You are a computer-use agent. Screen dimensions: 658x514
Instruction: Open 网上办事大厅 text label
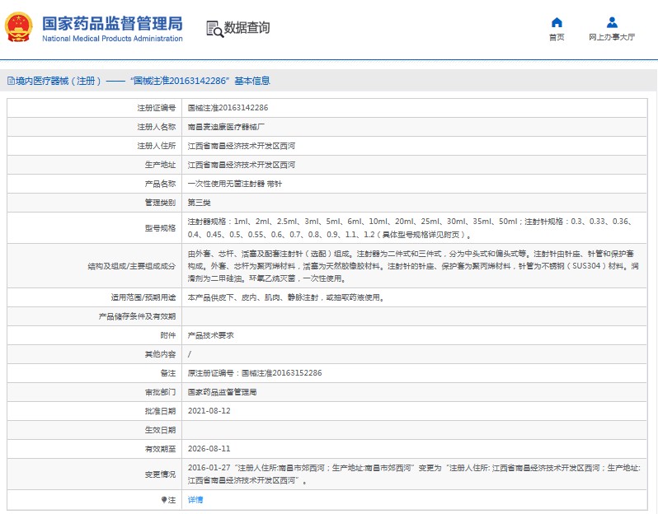pyautogui.click(x=611, y=37)
